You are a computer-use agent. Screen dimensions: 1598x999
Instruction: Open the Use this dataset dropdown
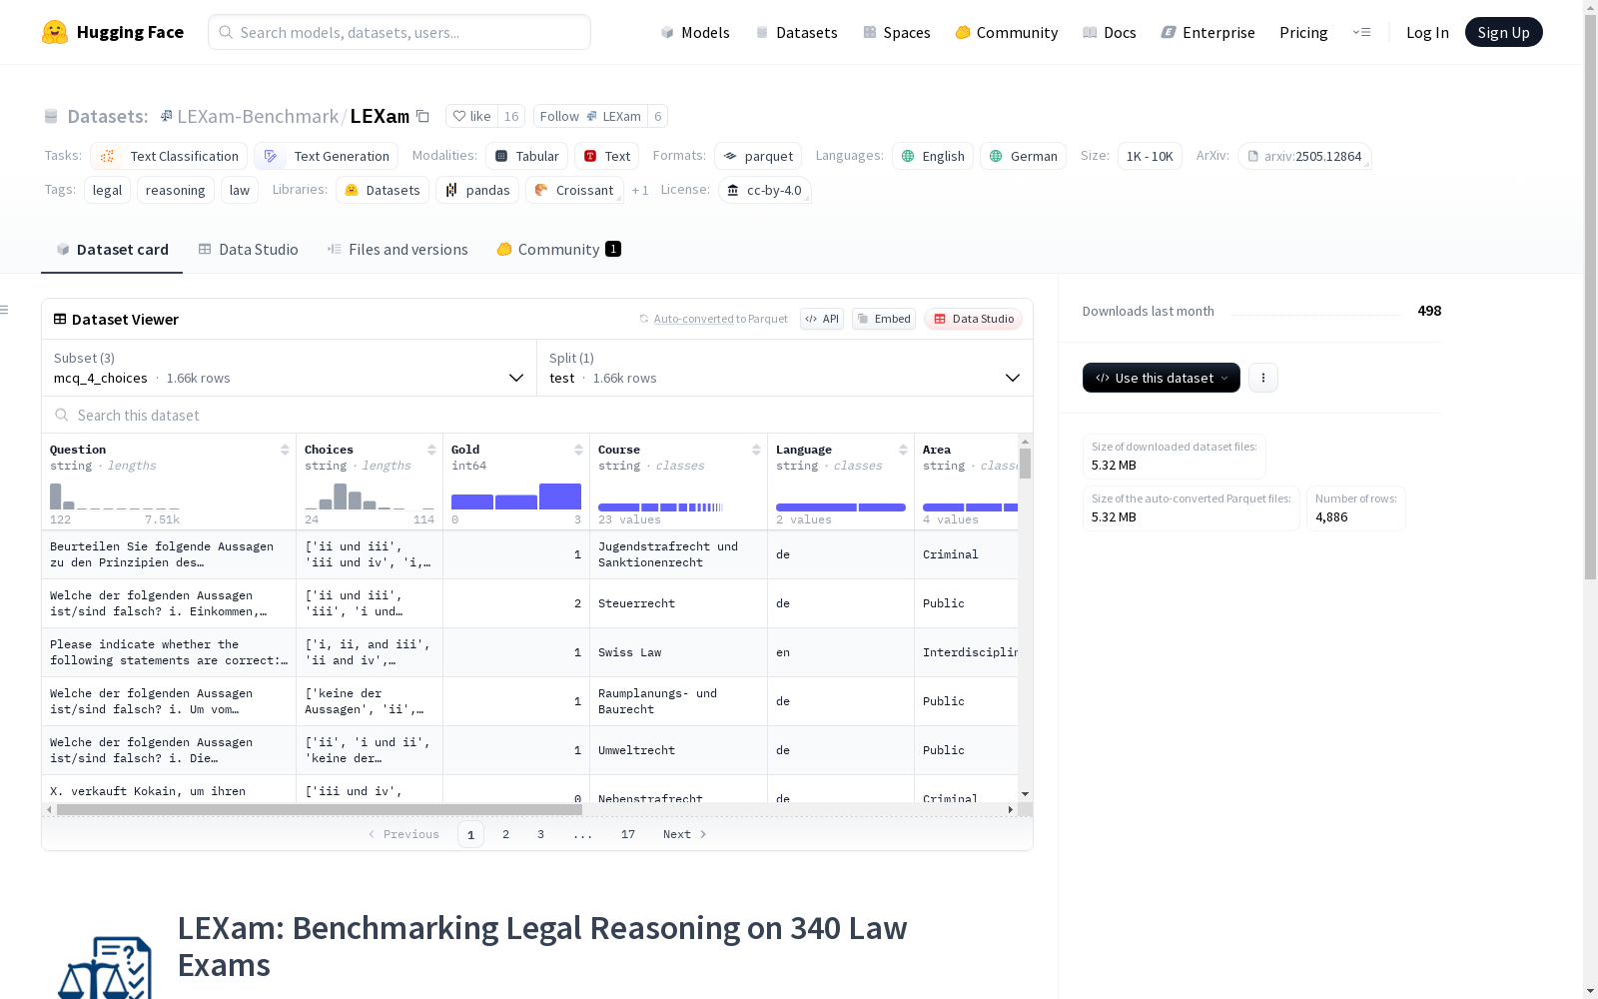coord(1161,378)
